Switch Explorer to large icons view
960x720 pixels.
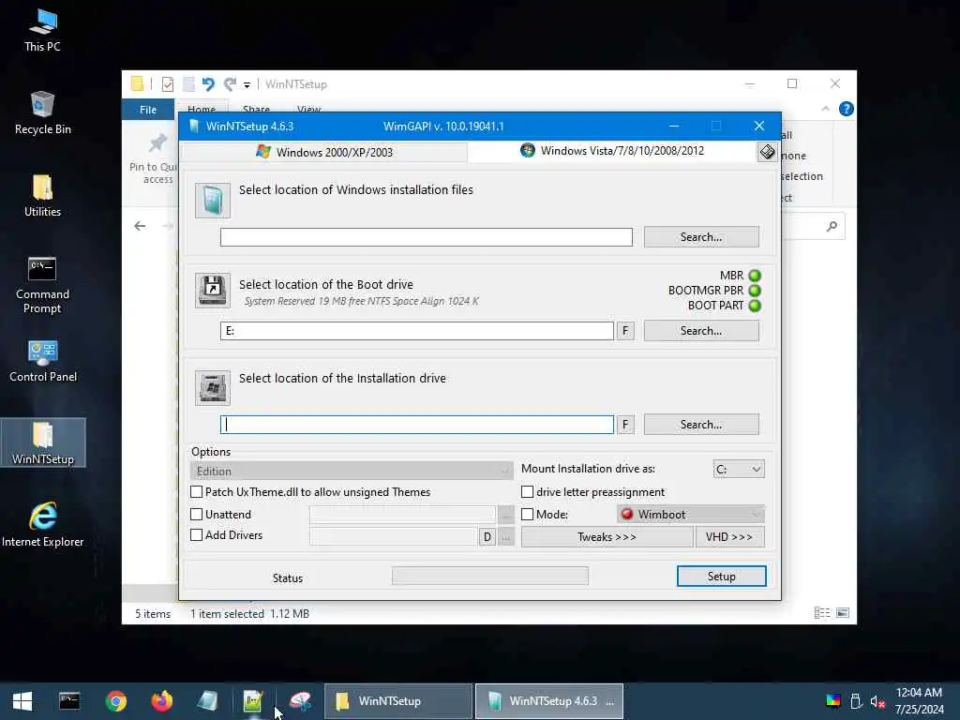843,613
